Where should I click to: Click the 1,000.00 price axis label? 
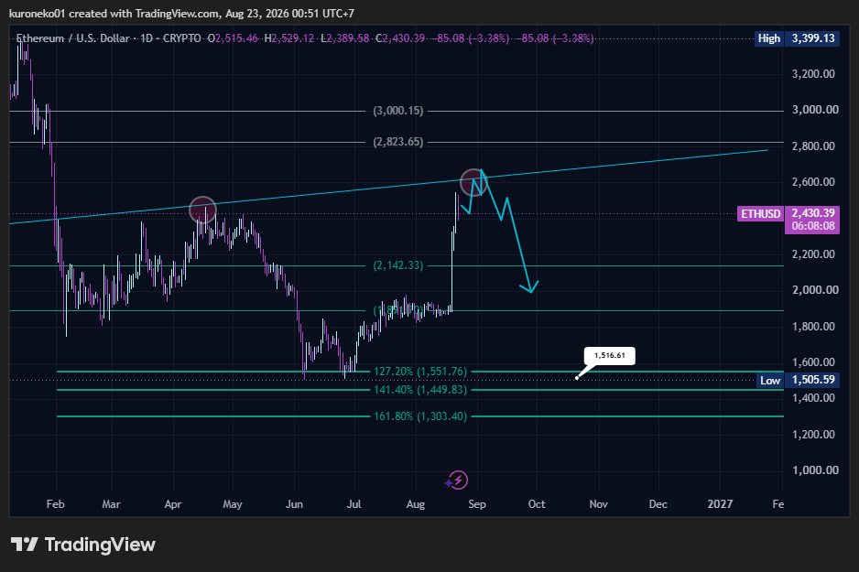[815, 470]
